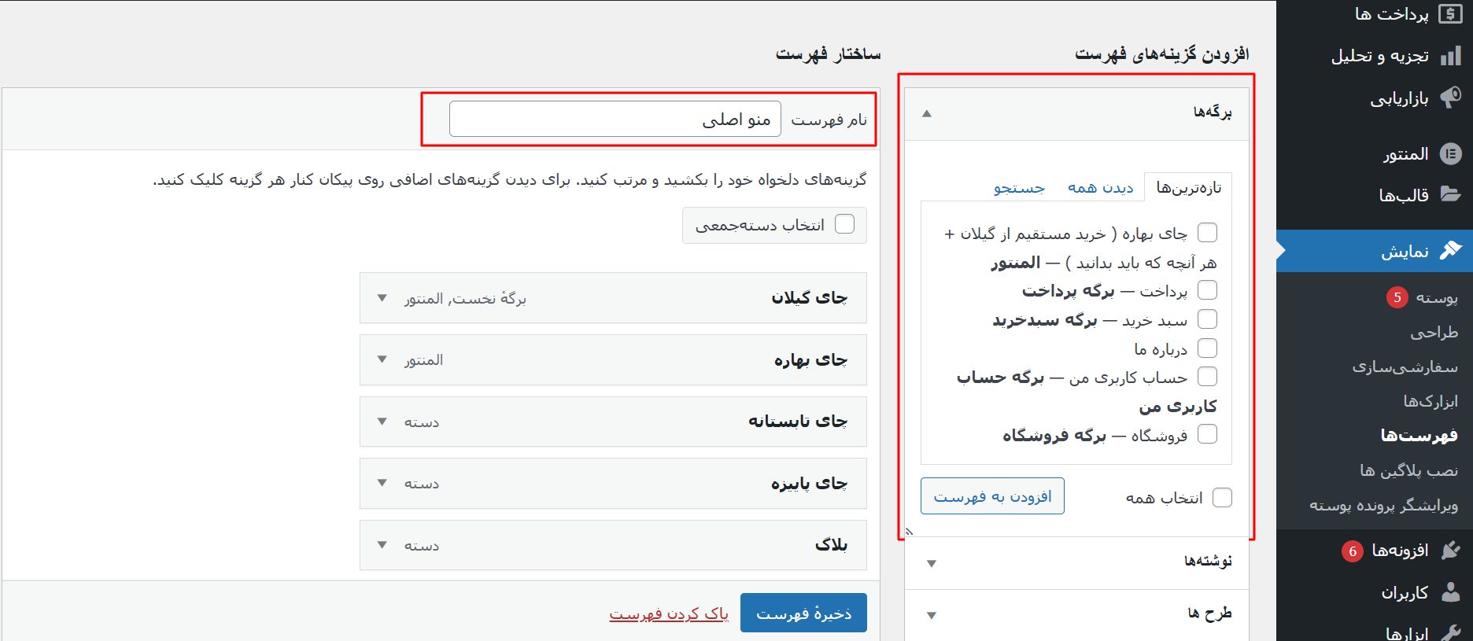This screenshot has height=641, width=1473.
Task: Click the چای گیلان menu item title
Action: 809,297
